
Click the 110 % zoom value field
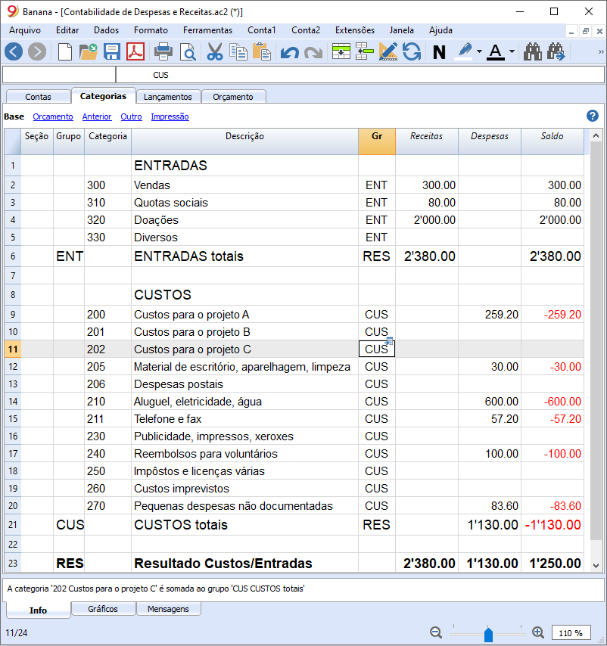click(x=571, y=633)
